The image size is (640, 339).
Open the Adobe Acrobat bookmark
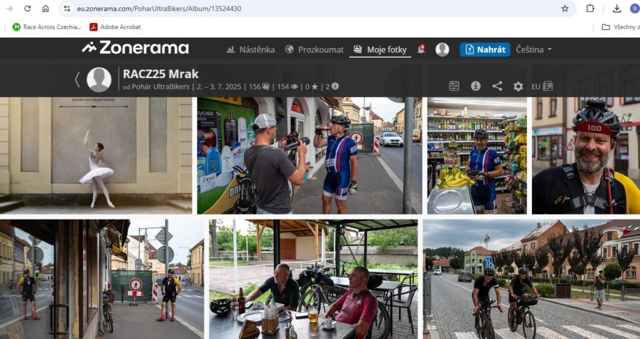115,27
